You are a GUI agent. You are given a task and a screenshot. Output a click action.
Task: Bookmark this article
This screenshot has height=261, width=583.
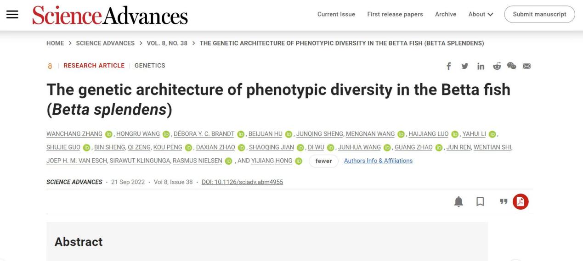[x=480, y=202]
